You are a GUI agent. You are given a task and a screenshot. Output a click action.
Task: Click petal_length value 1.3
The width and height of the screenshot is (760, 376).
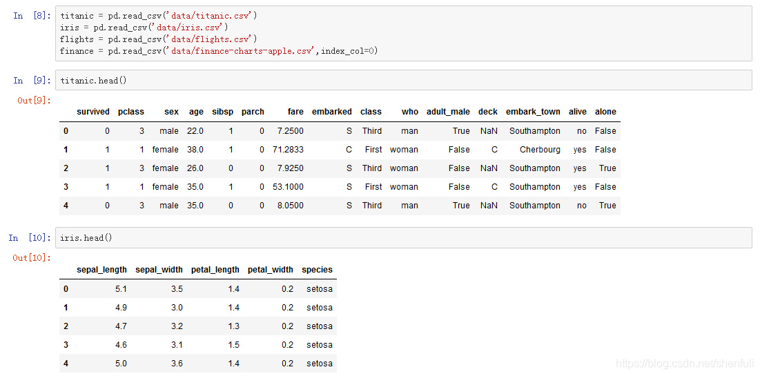[x=233, y=326]
